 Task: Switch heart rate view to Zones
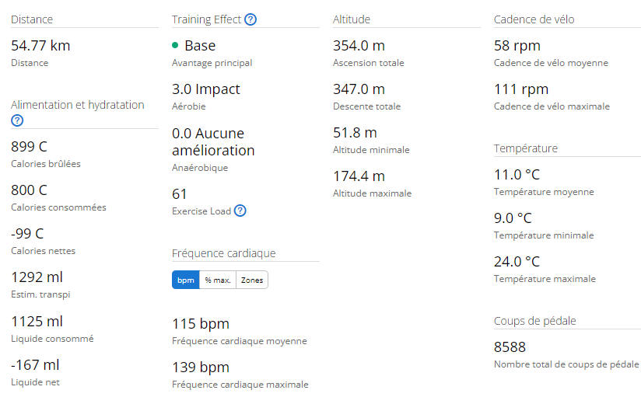tap(252, 280)
